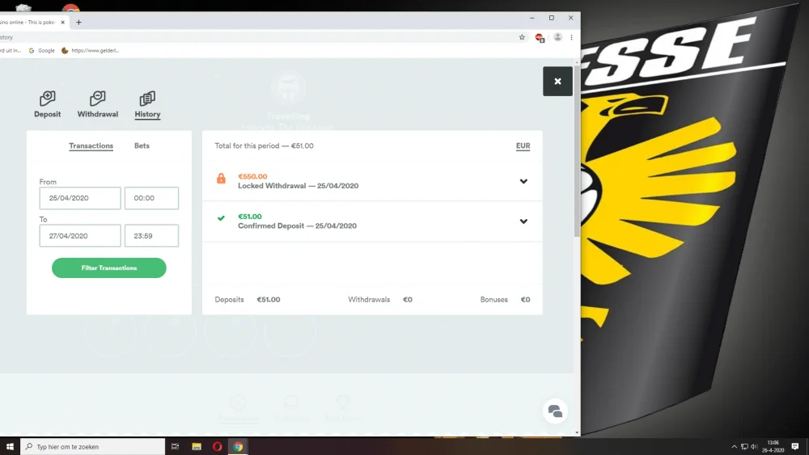Click the Withdrawals €0 summary
The image size is (809, 455).
pos(380,299)
